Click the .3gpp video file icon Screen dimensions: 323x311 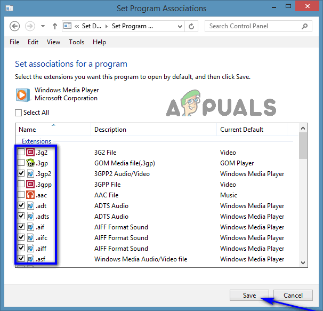tap(30, 184)
